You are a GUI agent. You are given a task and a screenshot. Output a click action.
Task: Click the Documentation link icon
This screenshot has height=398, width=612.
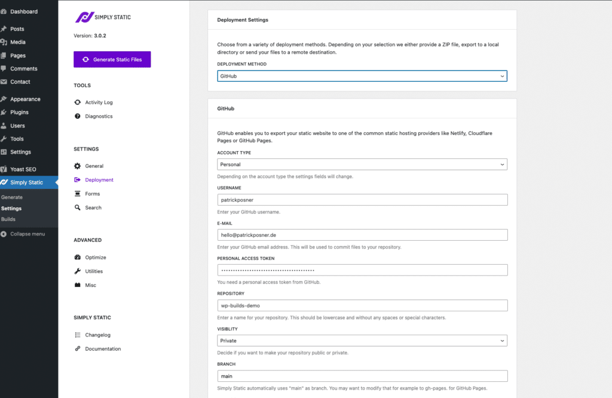[x=77, y=349]
